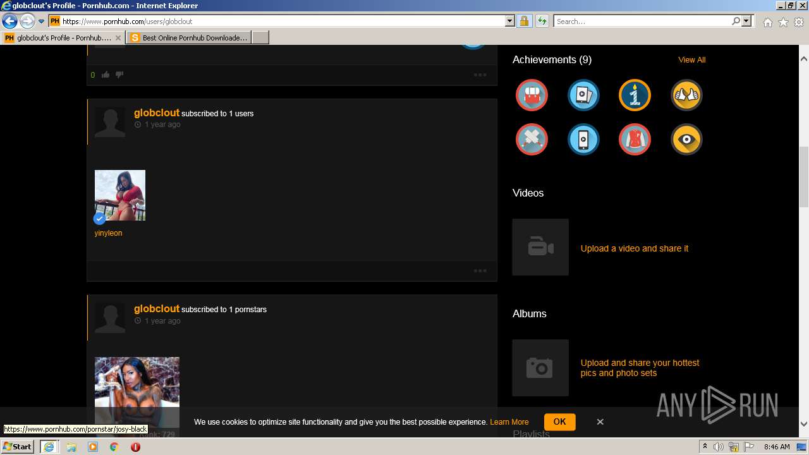Click the blue verified checkmark badge
The image size is (809, 455).
pyautogui.click(x=99, y=219)
